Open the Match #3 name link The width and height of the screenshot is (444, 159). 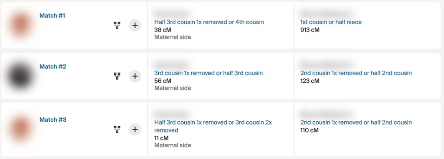coord(52,120)
